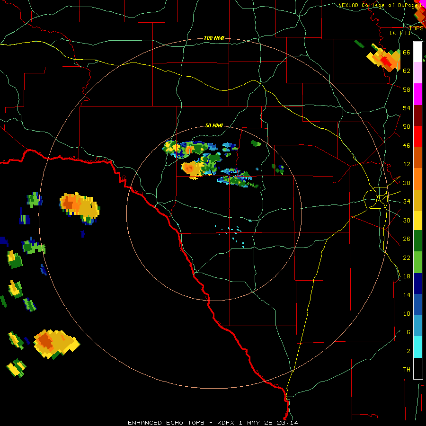Click the sky blue legend swatch
Image resolution: width=426 pixels, height=426 pixels.
tap(418, 326)
